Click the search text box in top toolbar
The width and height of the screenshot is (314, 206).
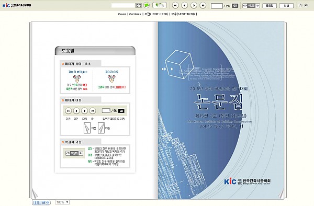[x=123, y=6]
